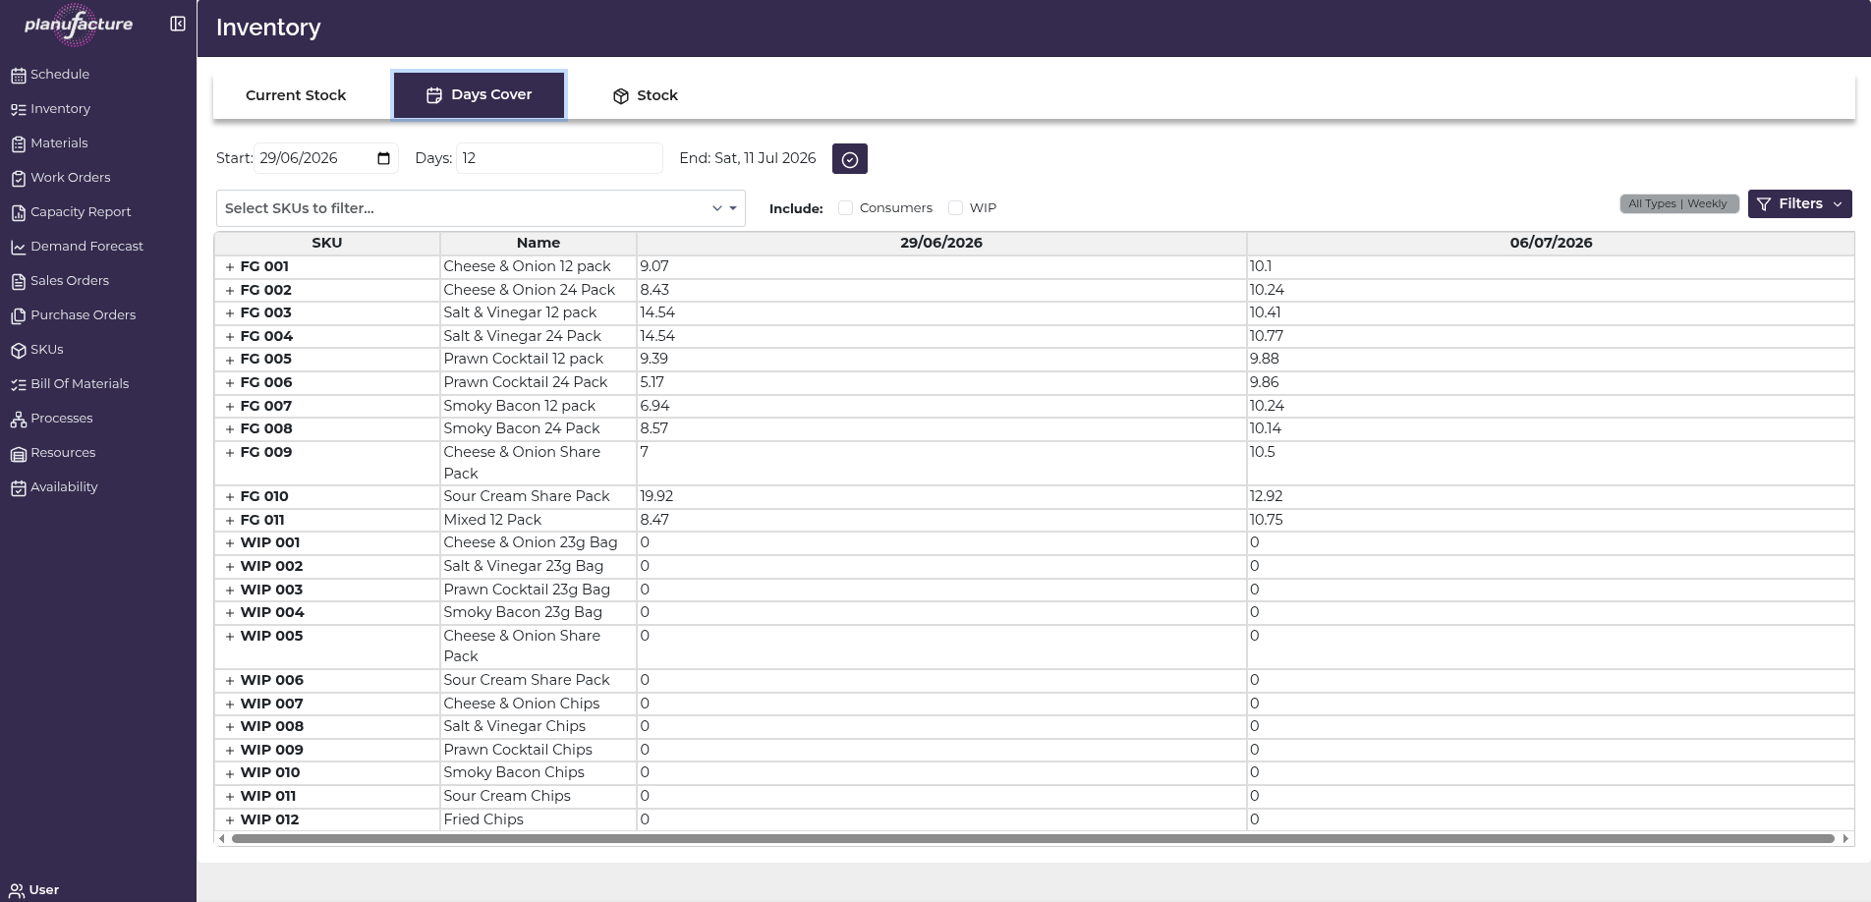Click the SKUs cube icon in sidebar
The height and width of the screenshot is (902, 1871).
point(18,350)
